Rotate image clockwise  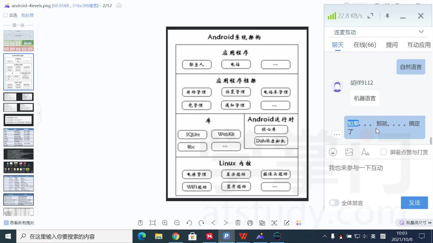(x=201, y=223)
